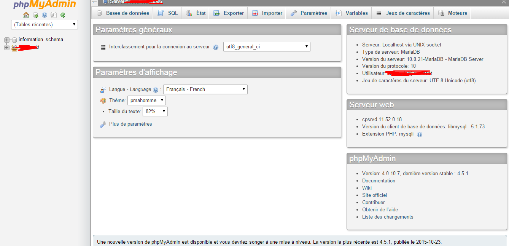Open the Liste des changements link
This screenshot has width=509, height=246.
tap(388, 217)
